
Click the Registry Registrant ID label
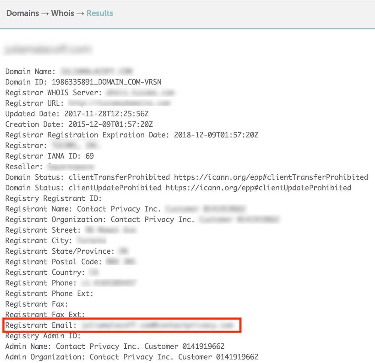click(x=54, y=198)
